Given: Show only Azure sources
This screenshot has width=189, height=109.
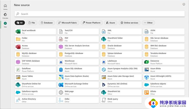Looking at the screenshot, I should 110,23.
